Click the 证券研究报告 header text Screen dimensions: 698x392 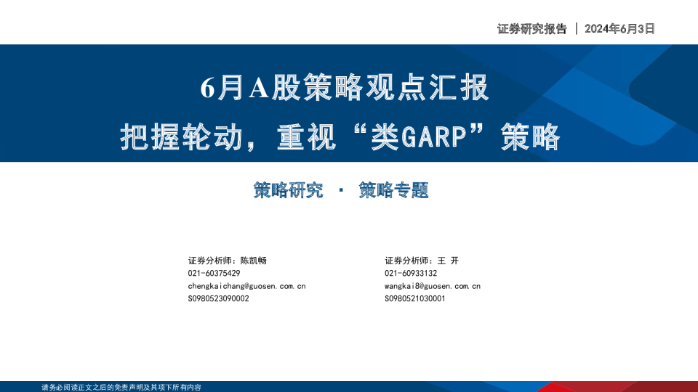pyautogui.click(x=531, y=29)
